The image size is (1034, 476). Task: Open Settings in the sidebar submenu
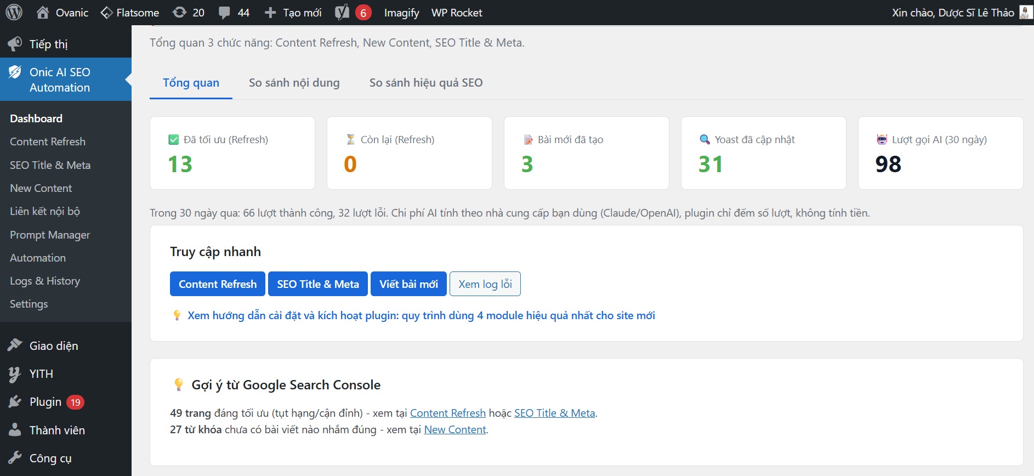[29, 304]
